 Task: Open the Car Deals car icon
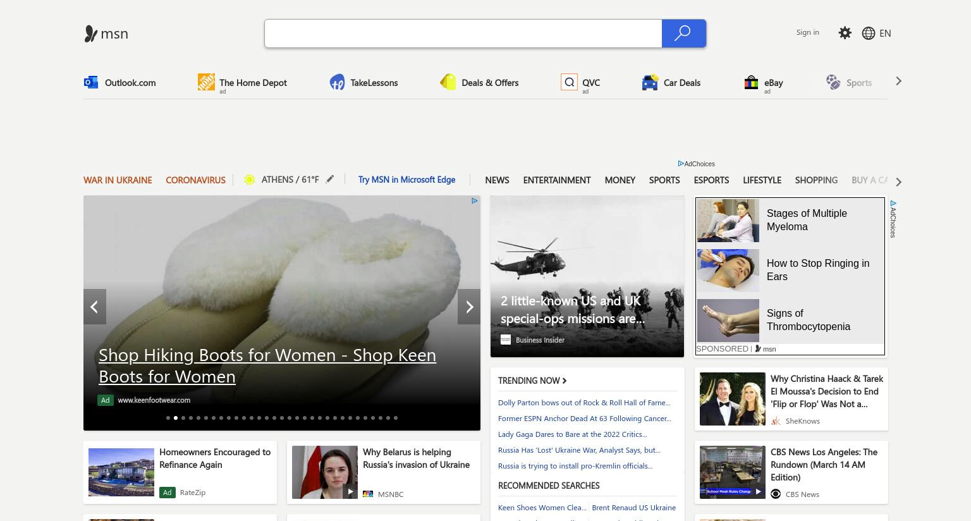[650, 82]
